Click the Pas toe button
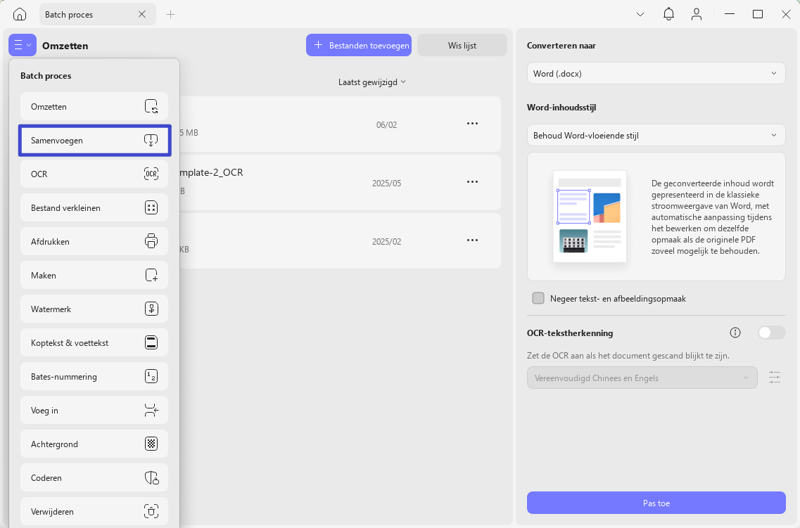This screenshot has height=528, width=800. 656,503
